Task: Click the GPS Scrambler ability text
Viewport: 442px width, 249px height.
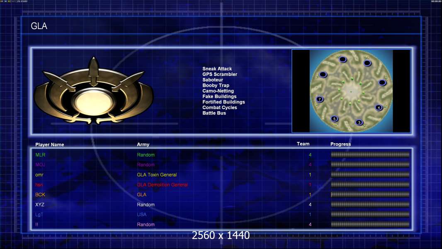Action: tap(220, 74)
